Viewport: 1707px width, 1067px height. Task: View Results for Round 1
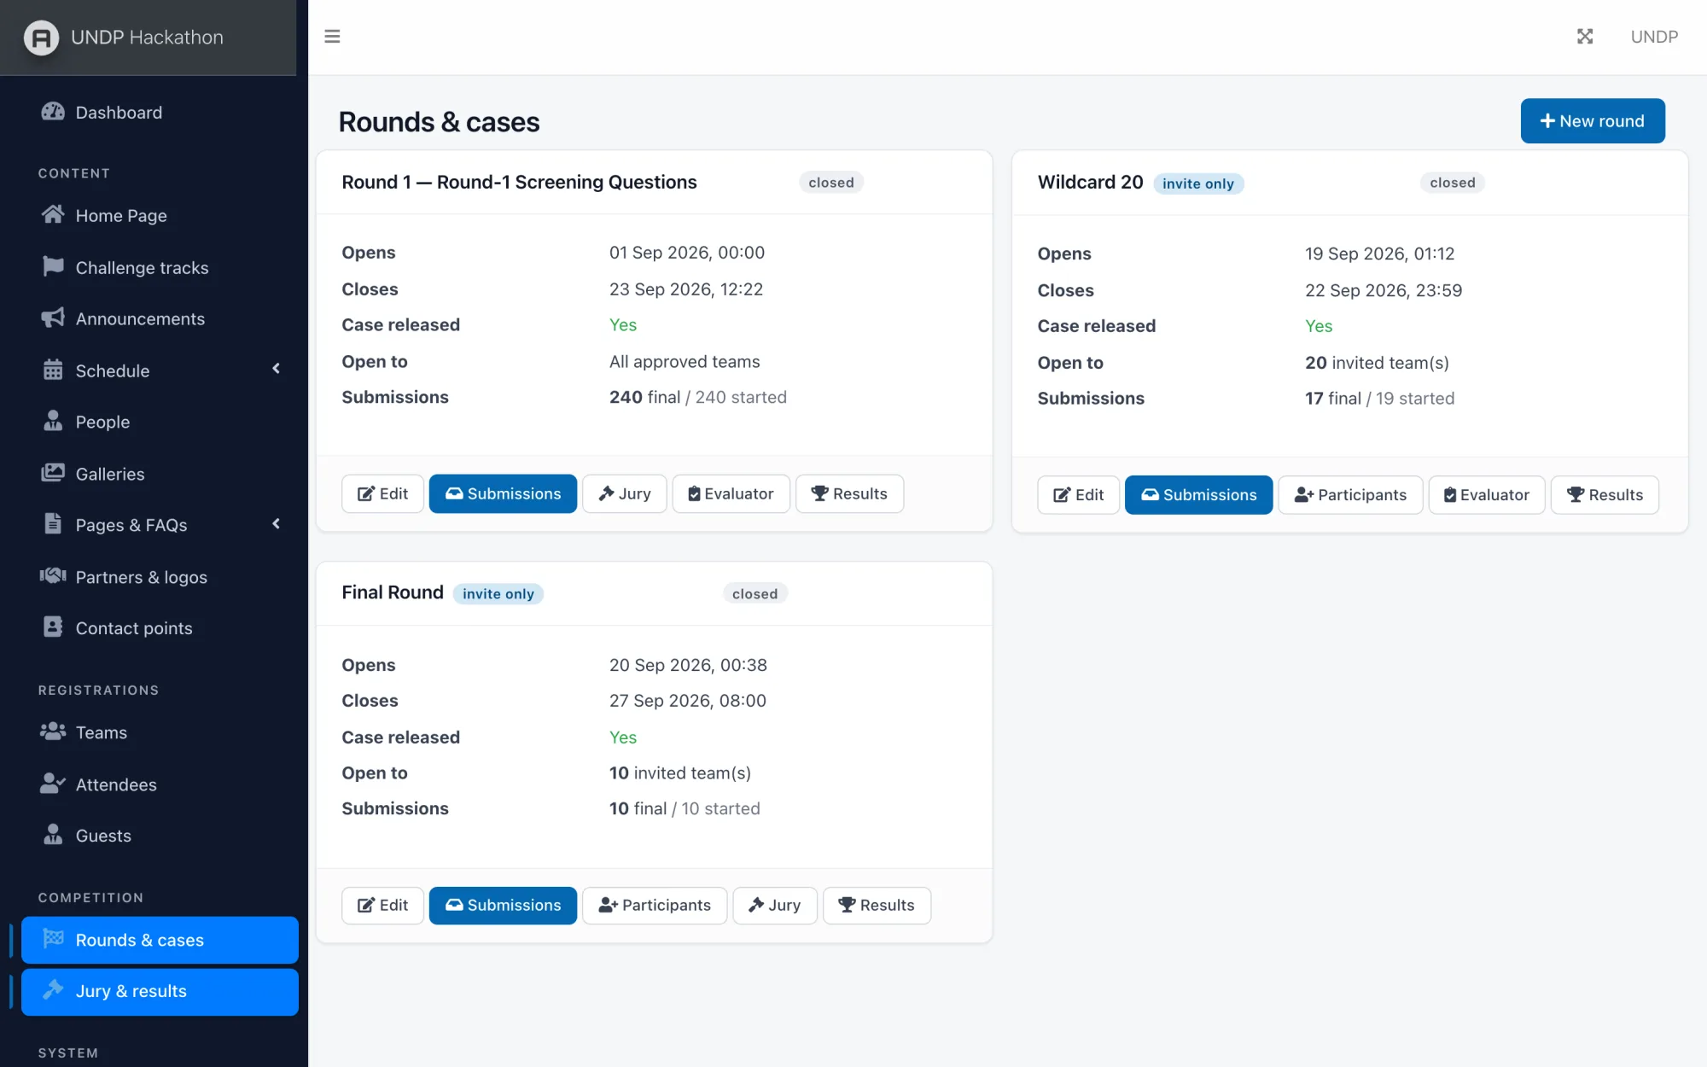tap(849, 493)
